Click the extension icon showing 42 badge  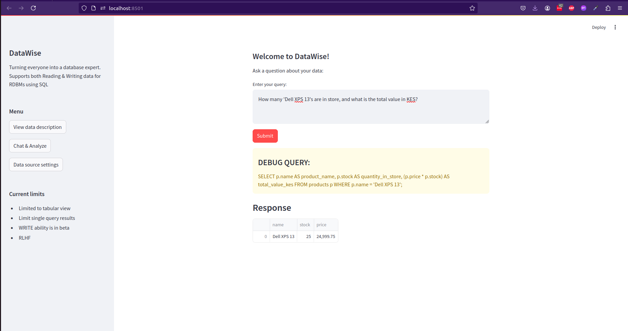(x=559, y=8)
